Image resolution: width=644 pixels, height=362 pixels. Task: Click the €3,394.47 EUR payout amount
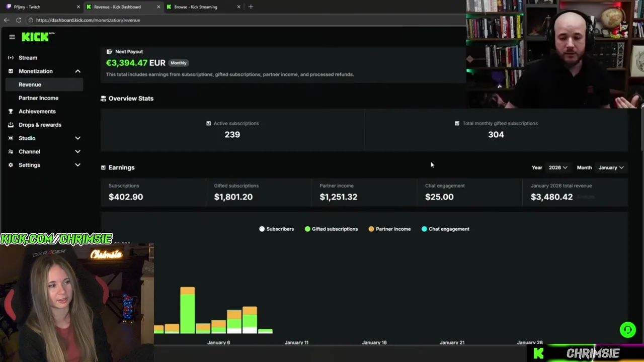tap(135, 63)
